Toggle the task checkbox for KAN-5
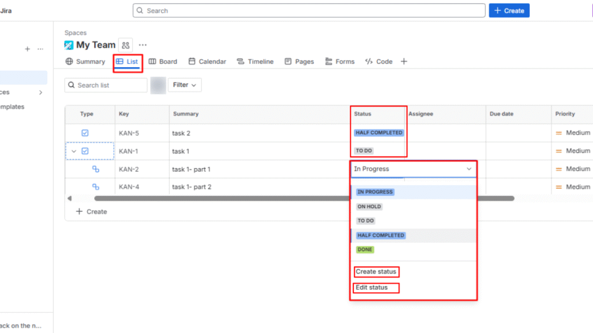 85,132
